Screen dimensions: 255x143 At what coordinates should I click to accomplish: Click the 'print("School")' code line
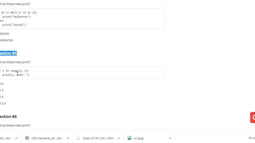click(x=14, y=25)
